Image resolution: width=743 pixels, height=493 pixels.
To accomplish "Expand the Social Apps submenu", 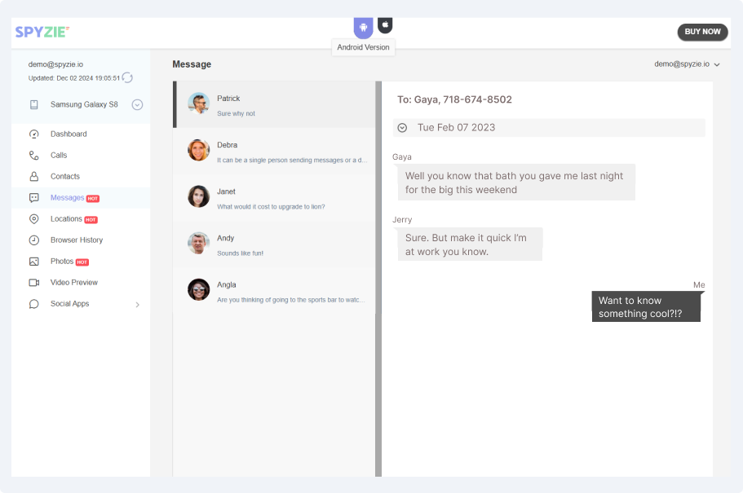I will coord(135,303).
